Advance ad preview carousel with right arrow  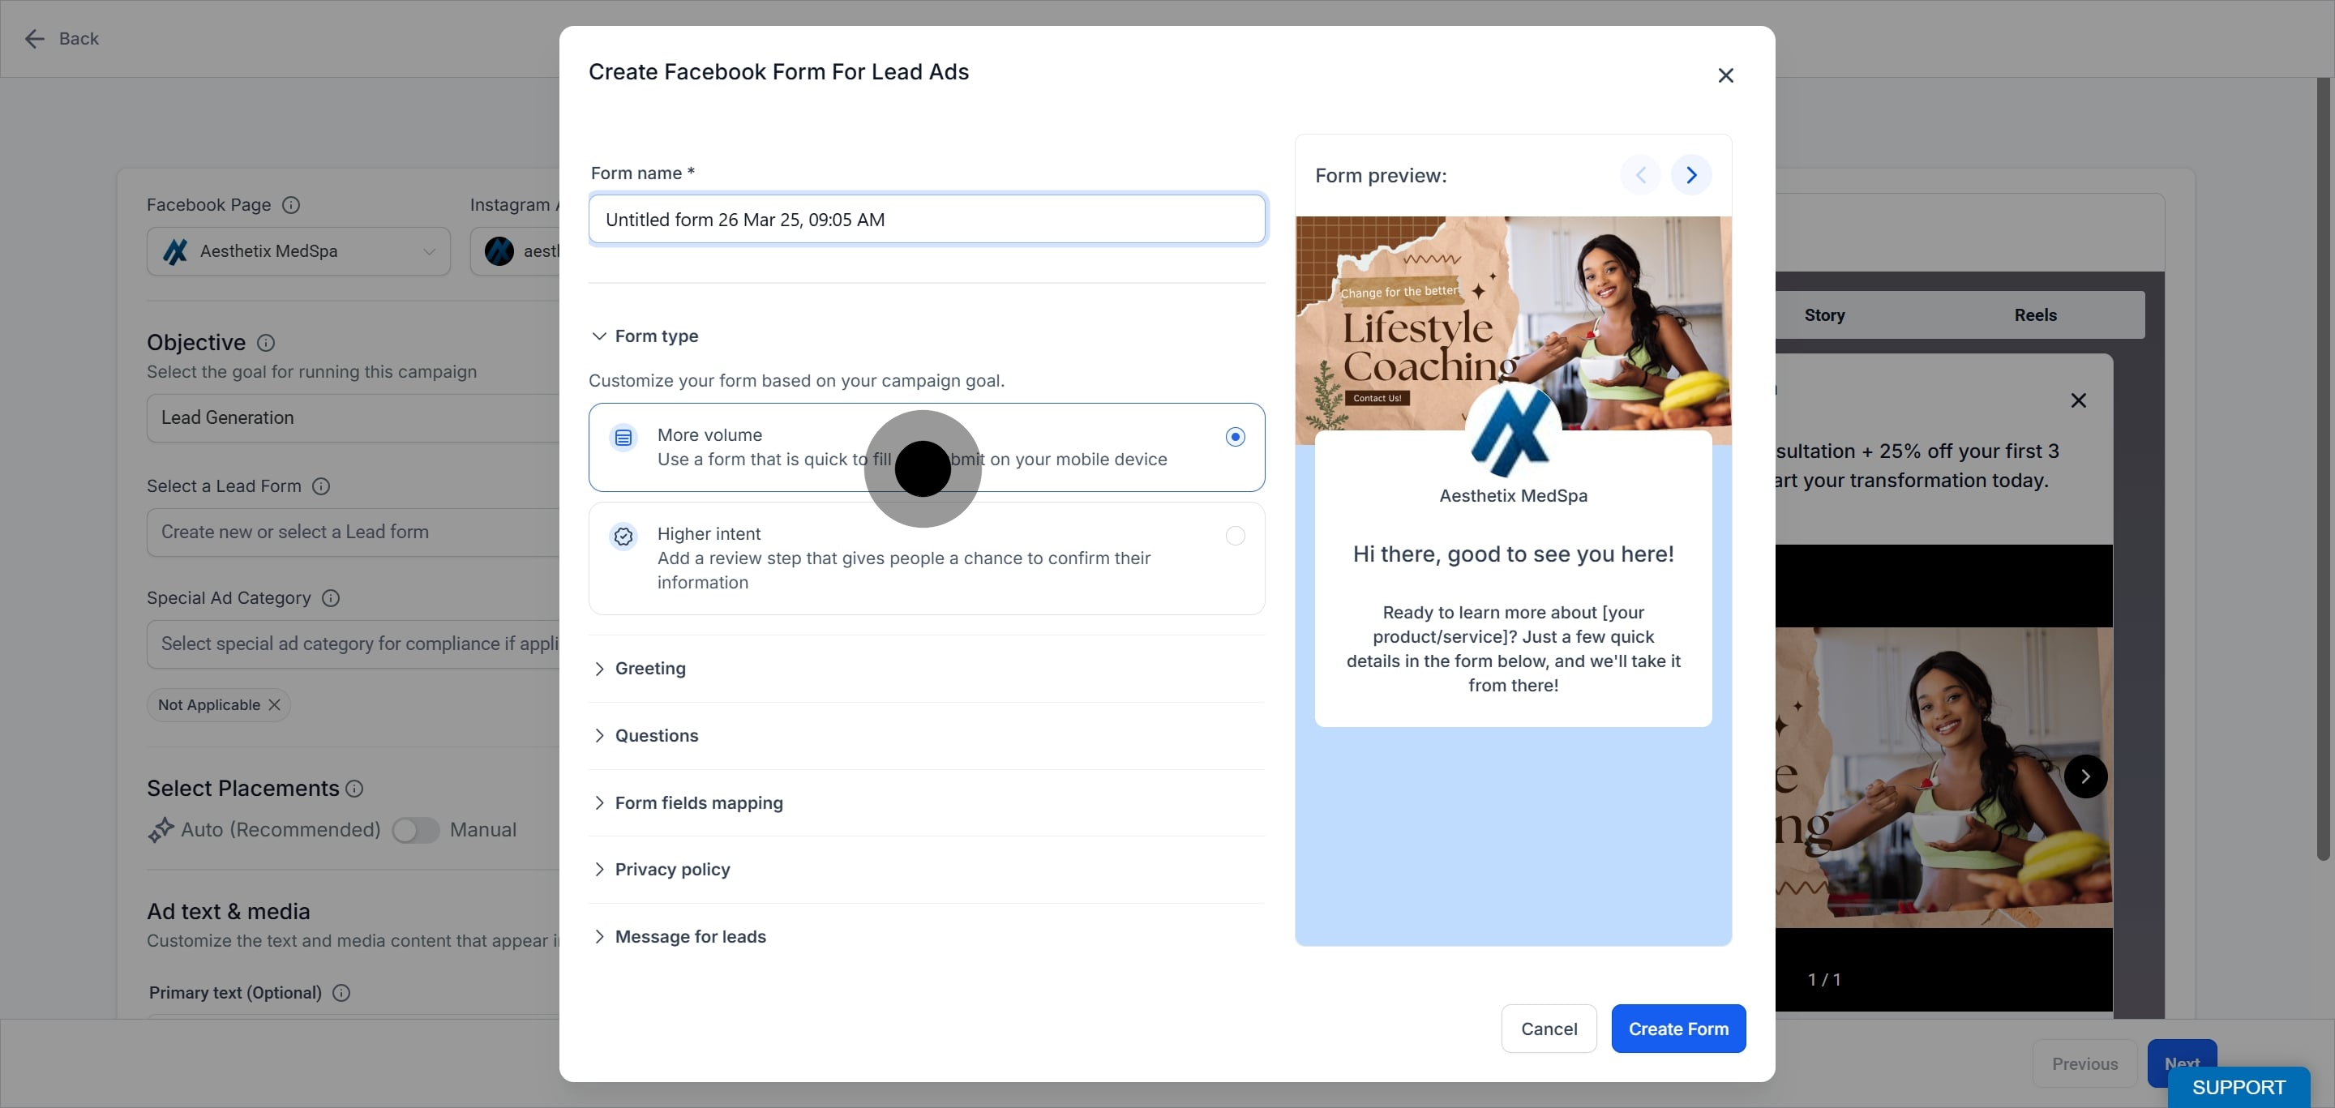pyautogui.click(x=2086, y=776)
